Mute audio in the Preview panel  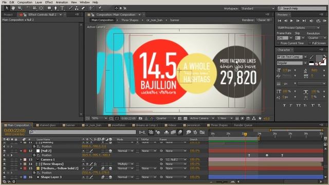tap(311, 21)
